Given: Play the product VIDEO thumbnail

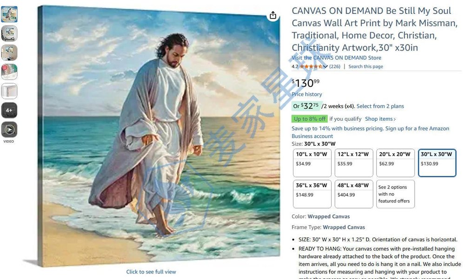Looking at the screenshot, I should (x=9, y=130).
